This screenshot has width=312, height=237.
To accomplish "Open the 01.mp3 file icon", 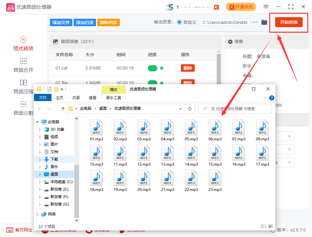I will point(96,128).
